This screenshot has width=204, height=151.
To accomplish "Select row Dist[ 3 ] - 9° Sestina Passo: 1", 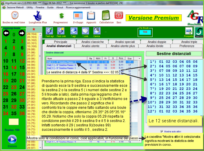I will pos(90,68).
